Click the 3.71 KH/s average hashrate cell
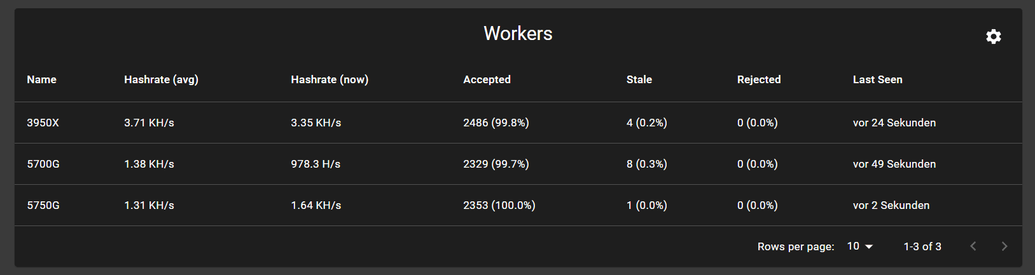 pos(149,123)
